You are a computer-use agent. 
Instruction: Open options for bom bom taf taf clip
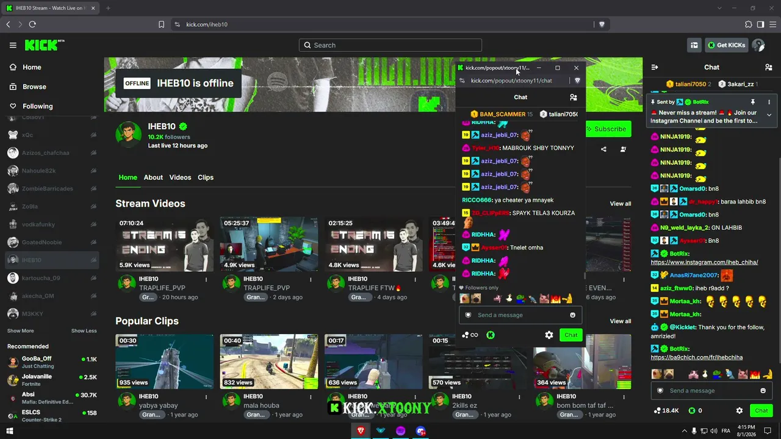click(x=624, y=398)
